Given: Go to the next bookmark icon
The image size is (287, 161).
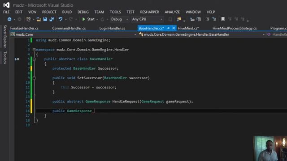Looking at the screenshot, I should (x=236, y=19).
